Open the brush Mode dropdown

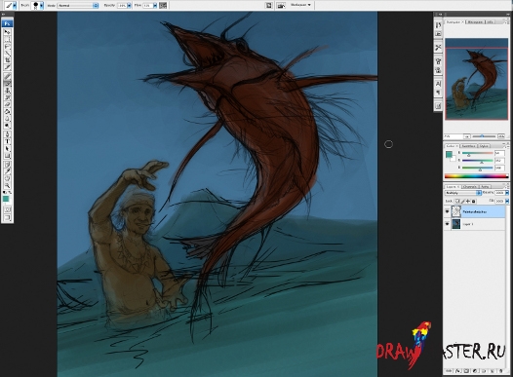[78, 5]
